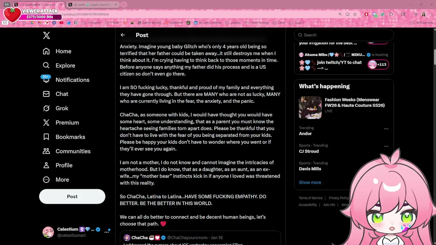Click Celestium profile avatar
Image resolution: width=436 pixels, height=245 pixels.
(48, 232)
